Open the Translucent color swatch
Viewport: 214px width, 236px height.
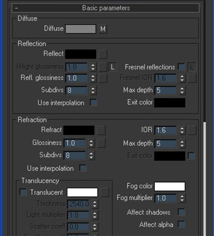82,193
